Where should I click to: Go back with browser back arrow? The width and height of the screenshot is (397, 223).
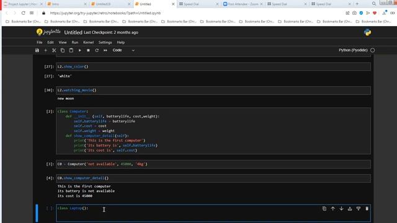pos(7,13)
